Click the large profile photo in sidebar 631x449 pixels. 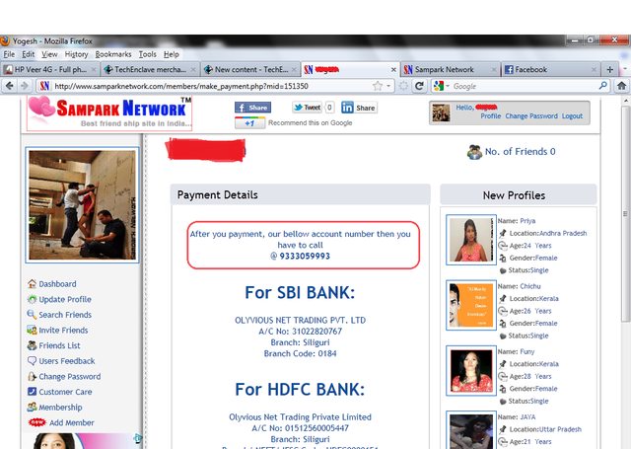82,205
